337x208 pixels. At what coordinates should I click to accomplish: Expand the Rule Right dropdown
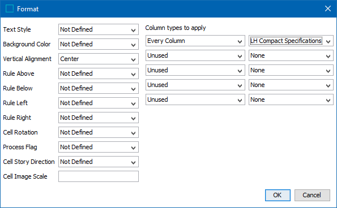click(x=99, y=118)
